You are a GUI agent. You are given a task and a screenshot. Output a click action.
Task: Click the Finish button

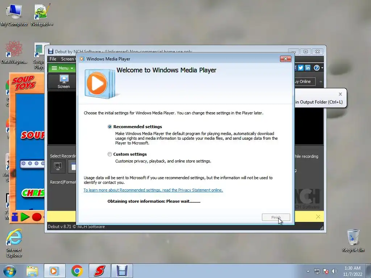276,217
